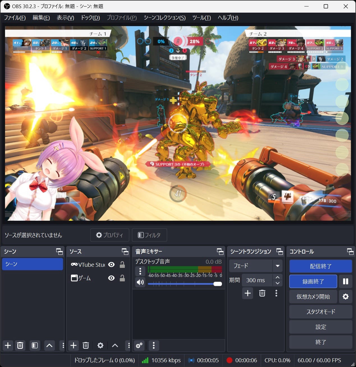Pop out the ソース dock
356x367 pixels.
(125, 251)
